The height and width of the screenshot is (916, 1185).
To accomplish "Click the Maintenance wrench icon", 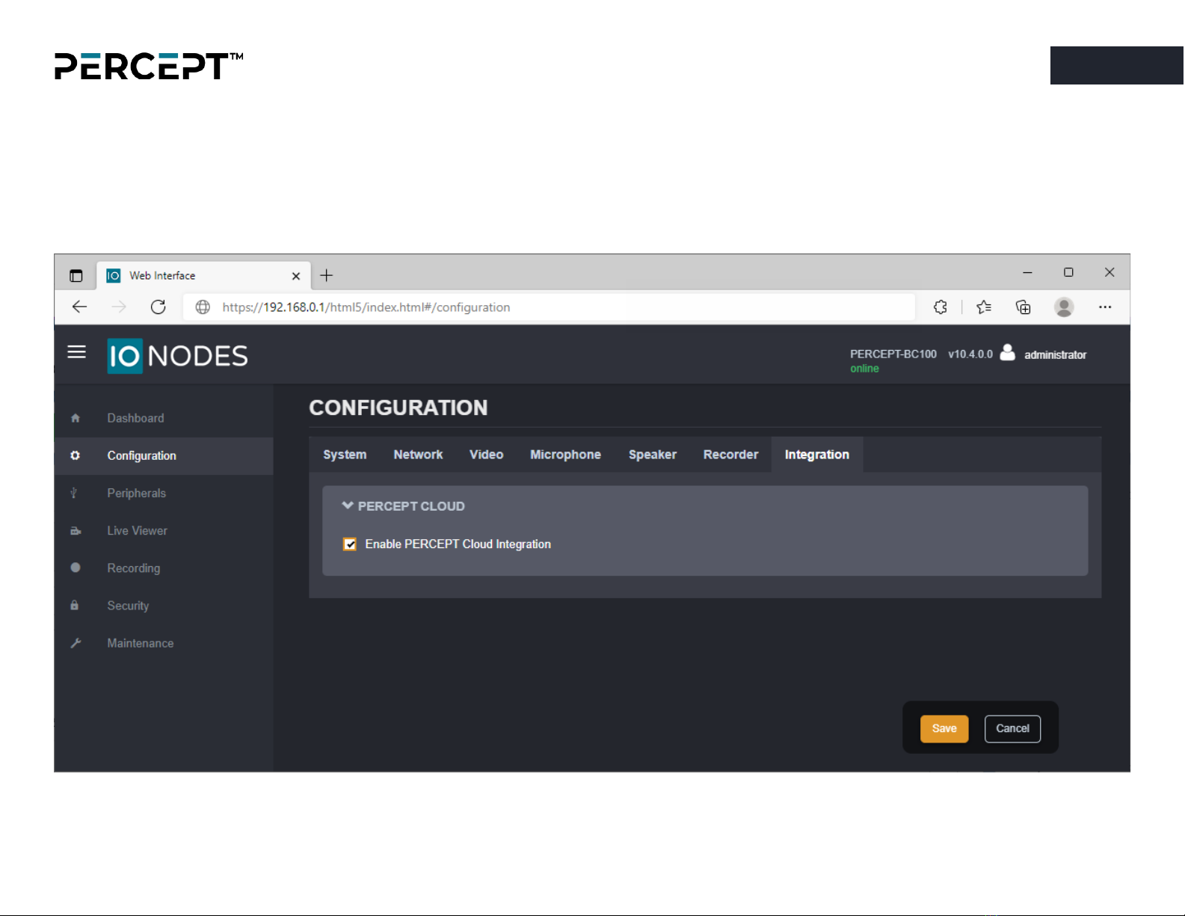I will (76, 643).
